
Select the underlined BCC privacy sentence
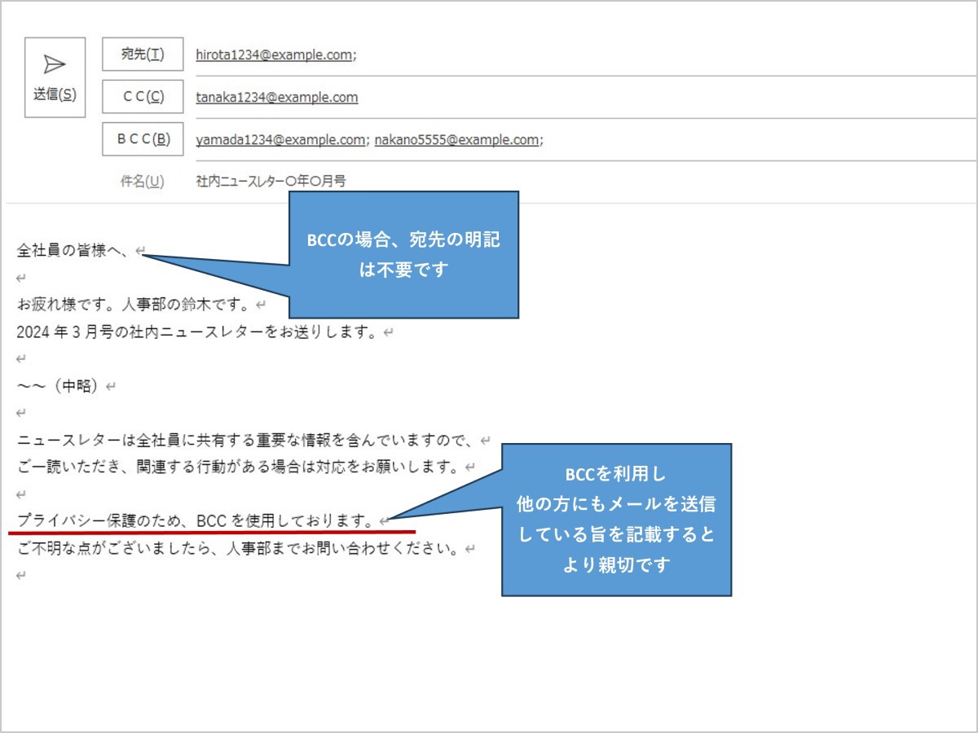tap(196, 520)
